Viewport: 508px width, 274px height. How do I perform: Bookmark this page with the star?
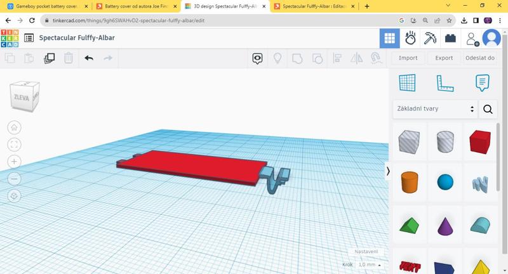[x=449, y=20]
